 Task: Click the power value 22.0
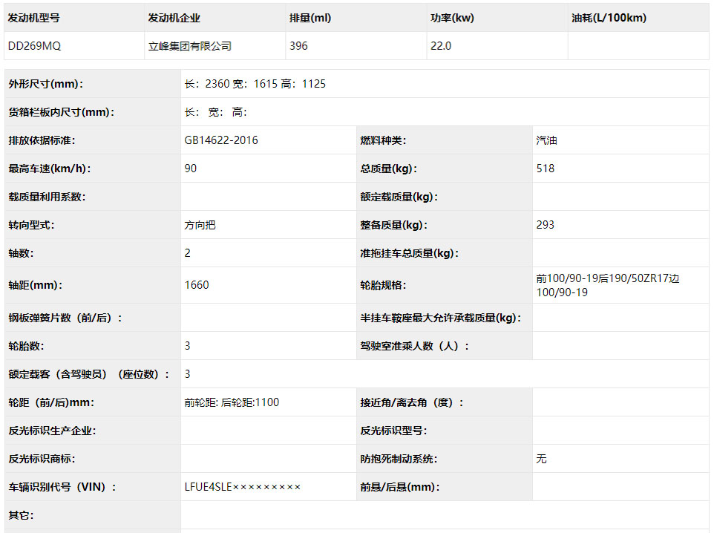[x=440, y=46]
